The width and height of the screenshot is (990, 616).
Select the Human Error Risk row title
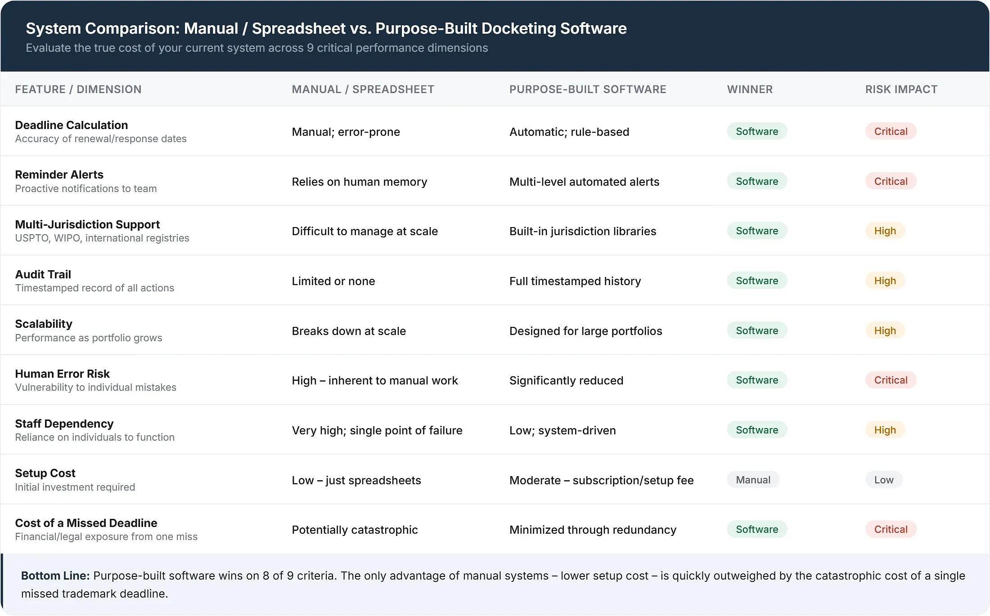63,374
